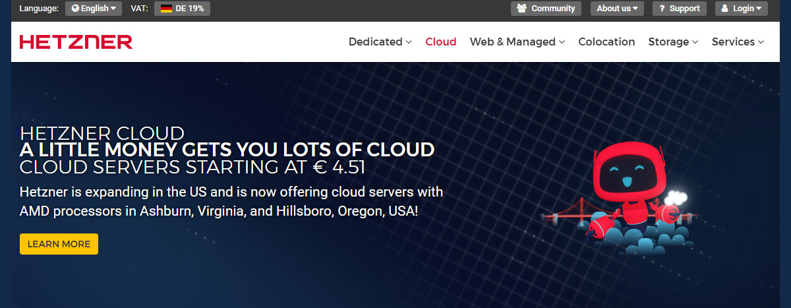Click the VAT label
This screenshot has height=308, width=791.
(x=139, y=9)
